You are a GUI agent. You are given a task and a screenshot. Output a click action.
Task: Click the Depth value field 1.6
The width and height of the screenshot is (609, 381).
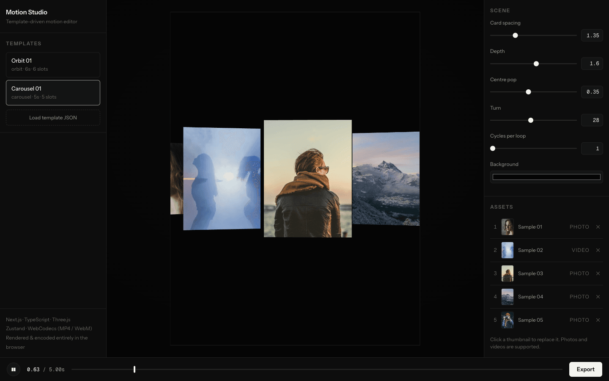(x=592, y=63)
